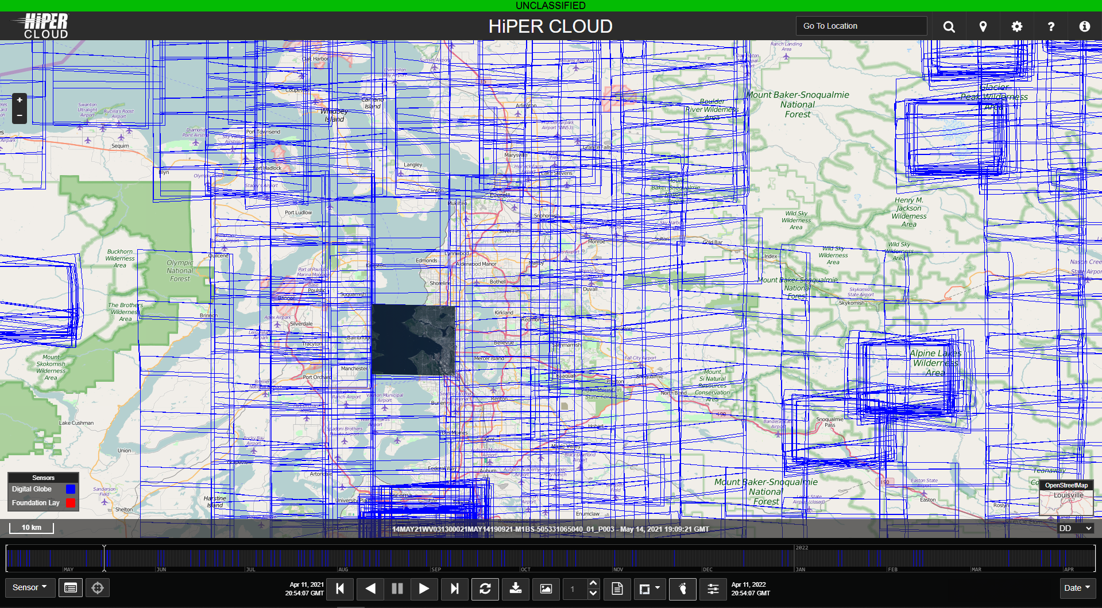
Task: Click the location pin marker icon
Action: [983, 26]
